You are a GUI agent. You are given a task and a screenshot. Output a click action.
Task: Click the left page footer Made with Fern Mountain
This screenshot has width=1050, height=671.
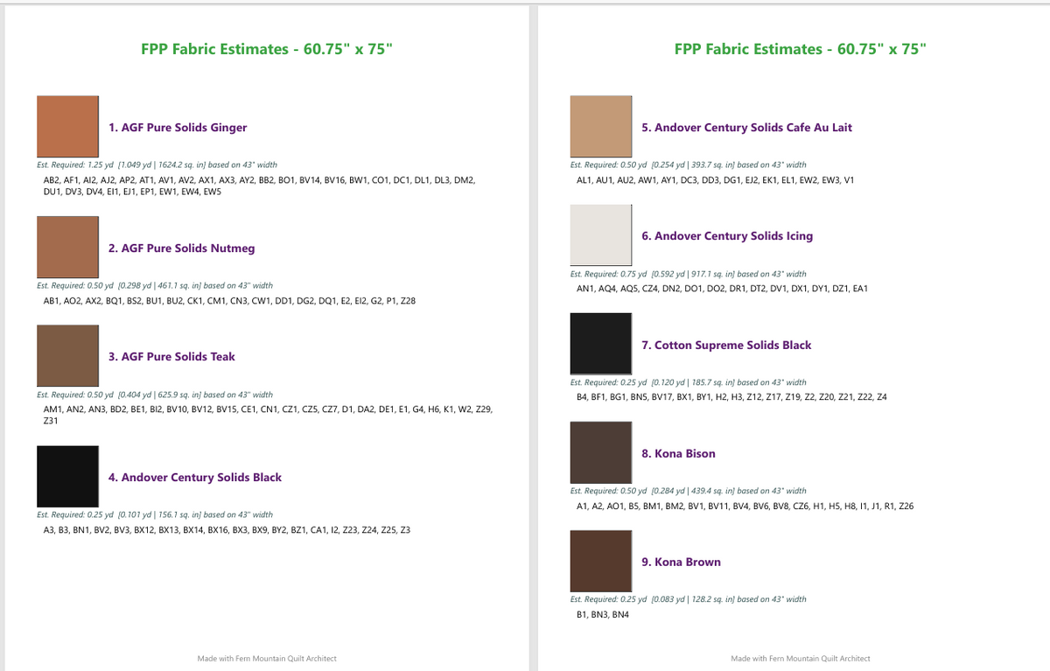(267, 659)
